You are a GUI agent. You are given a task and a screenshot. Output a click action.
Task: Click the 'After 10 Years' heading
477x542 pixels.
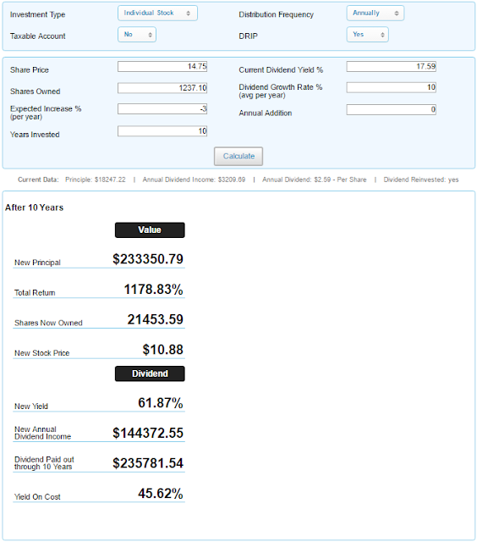tap(34, 207)
